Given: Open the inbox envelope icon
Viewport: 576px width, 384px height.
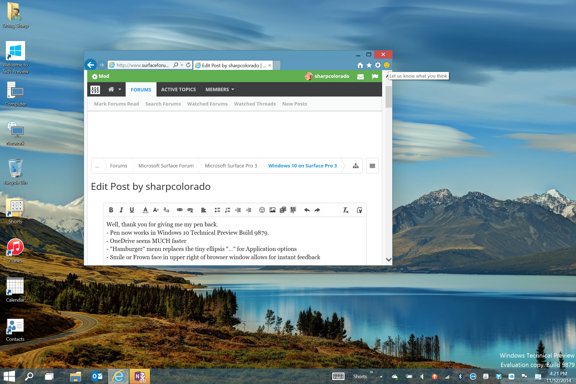Looking at the screenshot, I should 361,77.
